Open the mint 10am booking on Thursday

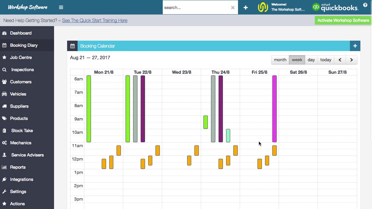click(x=228, y=136)
